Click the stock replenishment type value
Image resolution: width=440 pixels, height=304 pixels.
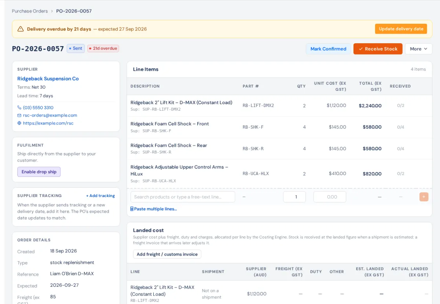pyautogui.click(x=72, y=263)
